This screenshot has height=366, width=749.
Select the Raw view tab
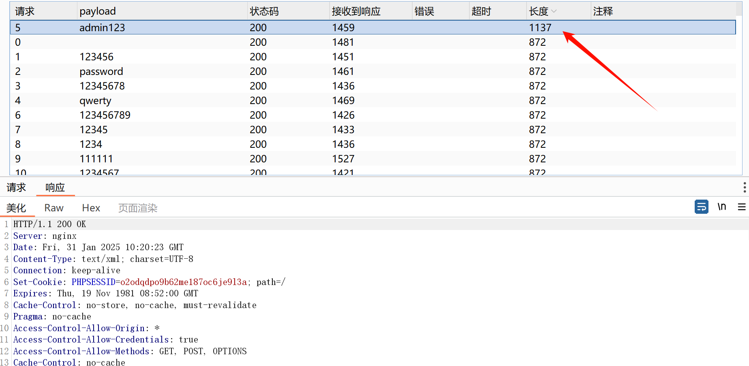(54, 208)
